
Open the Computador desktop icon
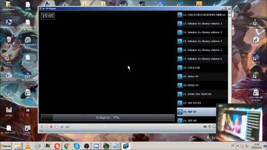pyautogui.click(x=9, y=24)
